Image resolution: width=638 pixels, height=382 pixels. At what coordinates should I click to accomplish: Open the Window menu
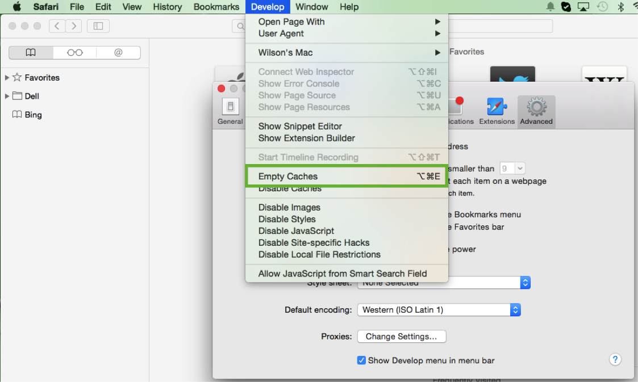click(311, 7)
